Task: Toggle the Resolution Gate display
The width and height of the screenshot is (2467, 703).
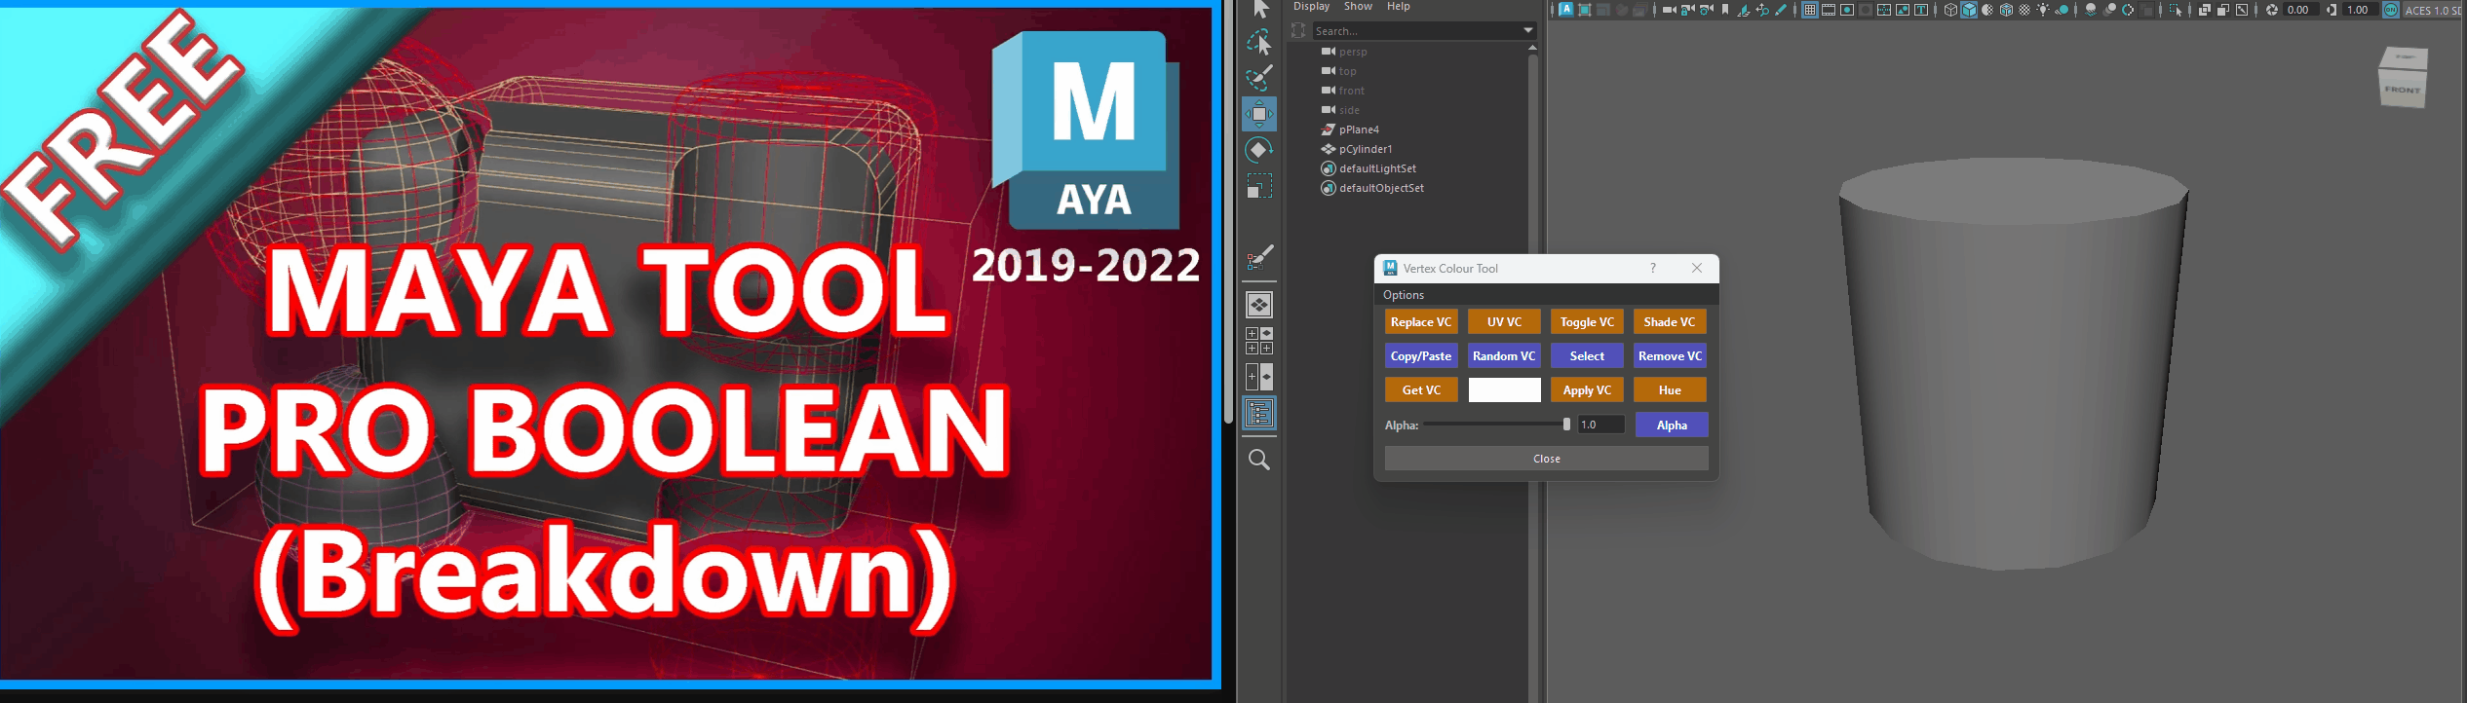Action: (x=1847, y=10)
